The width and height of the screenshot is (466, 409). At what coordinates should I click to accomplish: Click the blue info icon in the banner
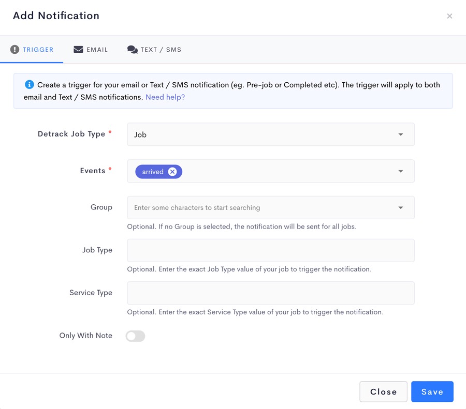[29, 85]
